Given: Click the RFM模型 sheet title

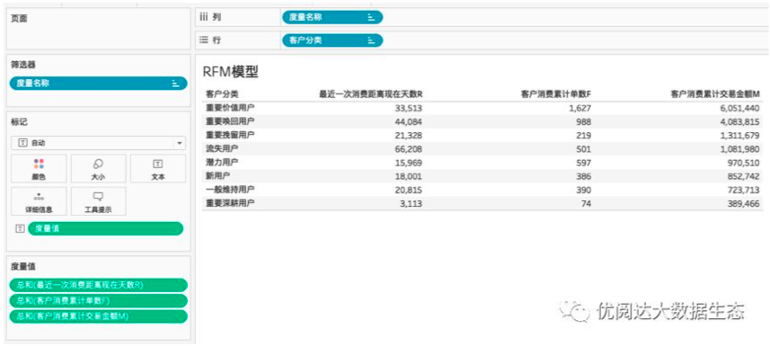Looking at the screenshot, I should tap(230, 72).
